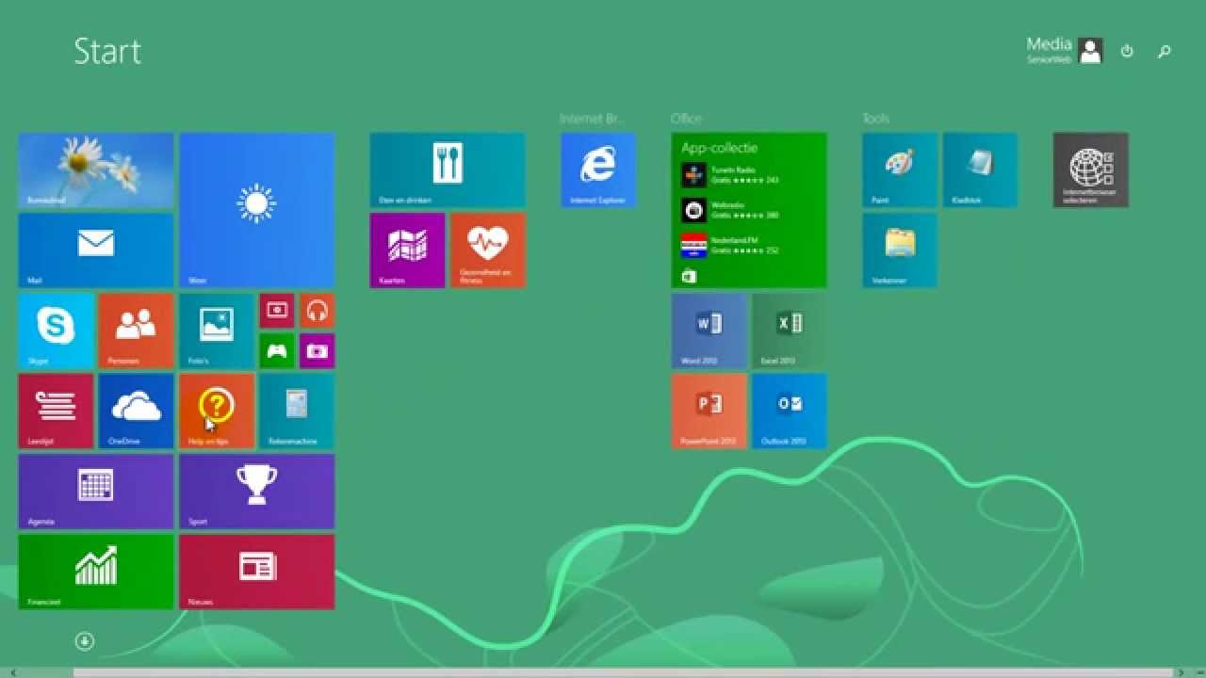Open the Gezondheid en fitness tile

pyautogui.click(x=488, y=250)
